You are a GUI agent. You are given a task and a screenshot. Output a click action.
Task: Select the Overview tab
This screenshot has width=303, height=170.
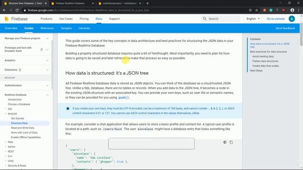pos(11,28)
